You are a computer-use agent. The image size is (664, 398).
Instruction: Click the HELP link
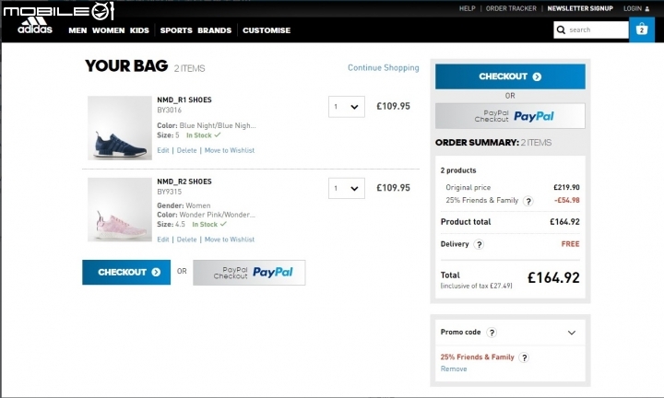pos(467,8)
